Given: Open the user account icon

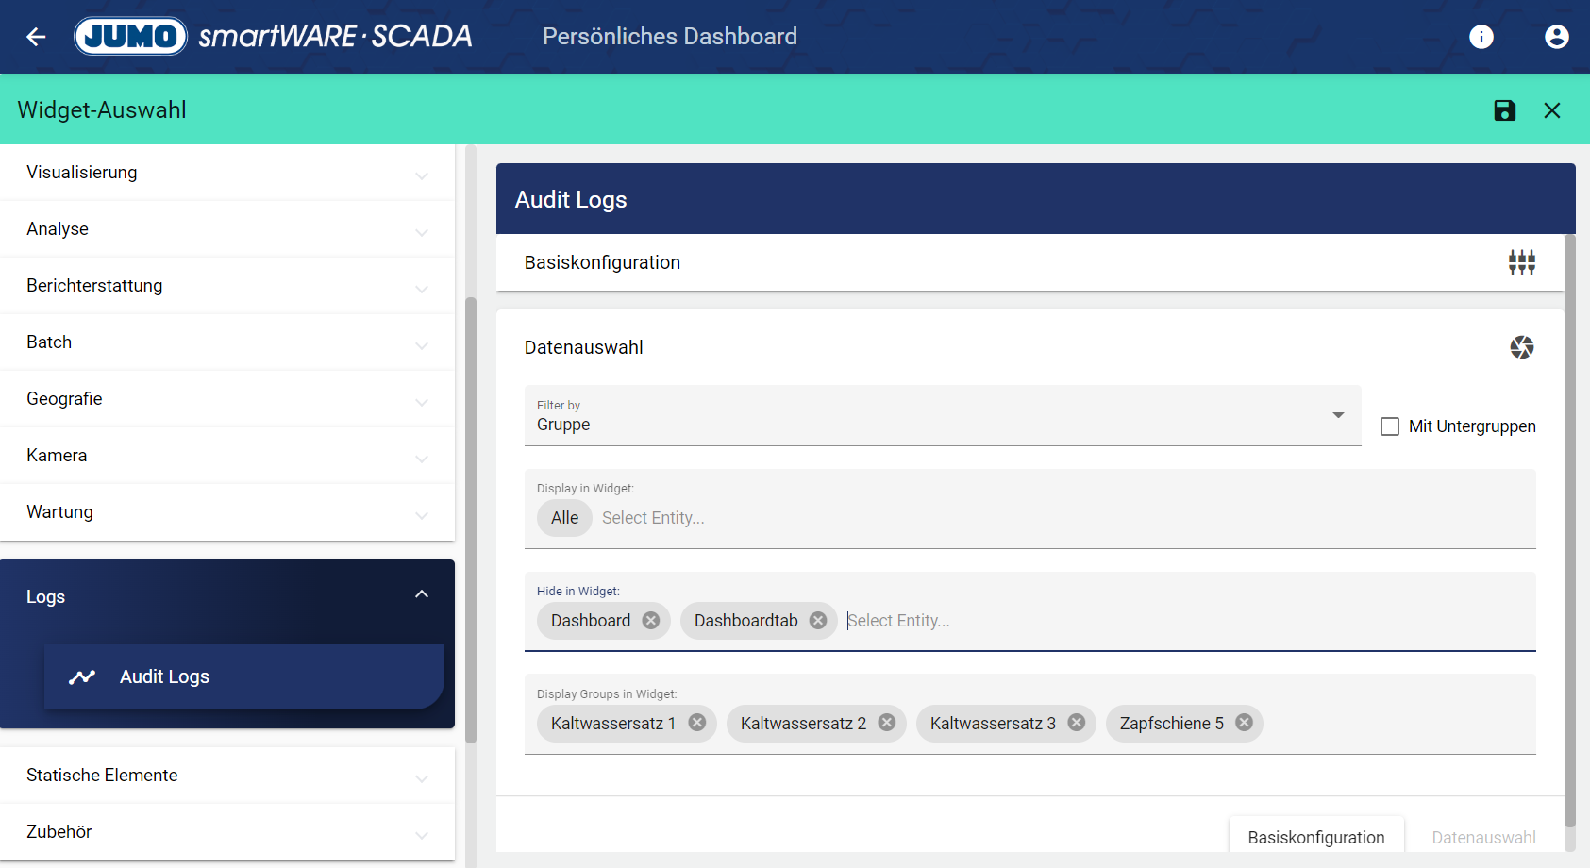Looking at the screenshot, I should [x=1556, y=37].
